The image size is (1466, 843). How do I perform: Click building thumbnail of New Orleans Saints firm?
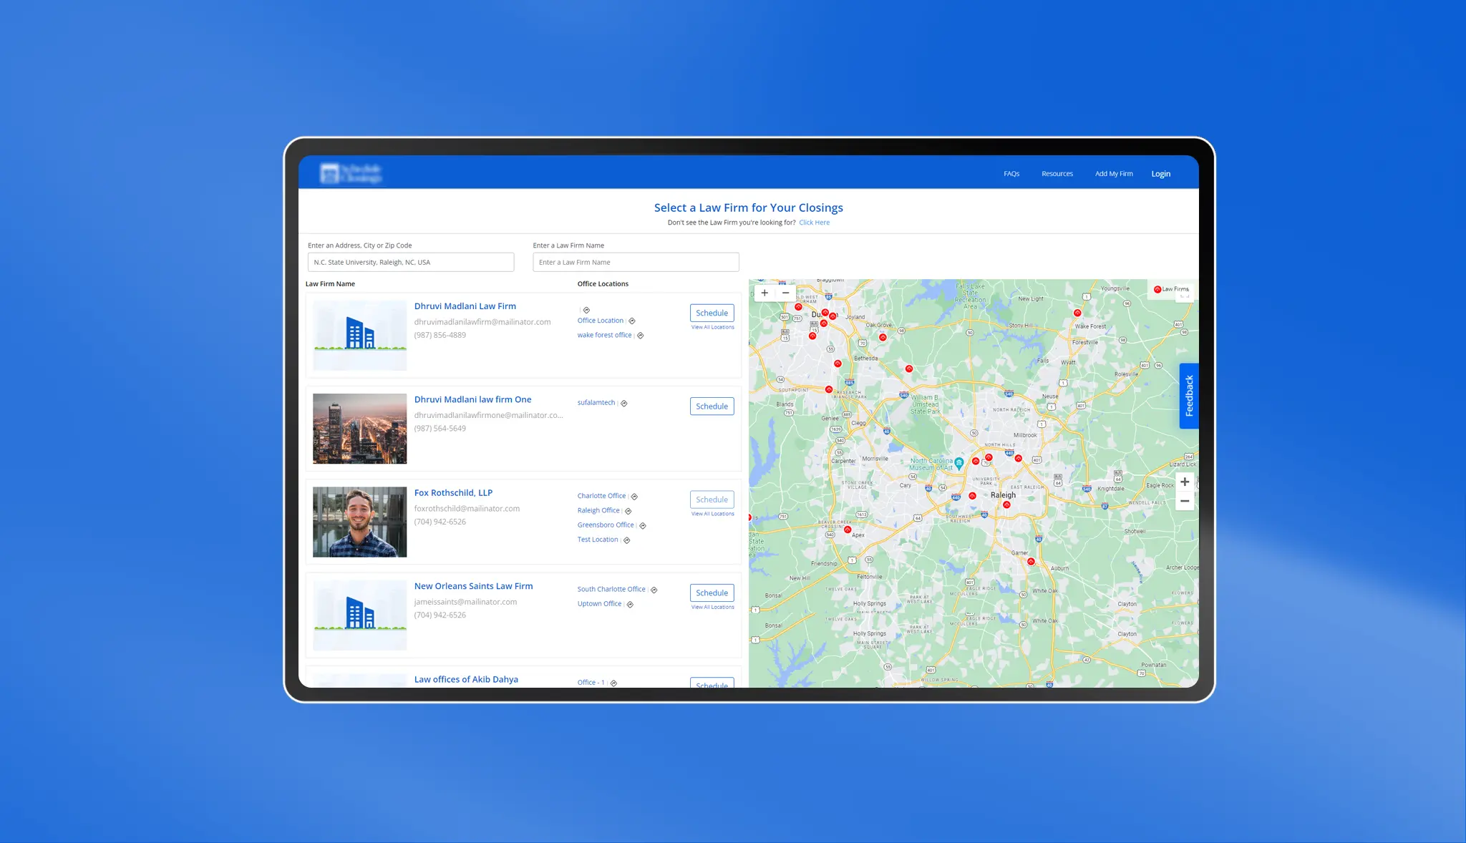coord(359,615)
